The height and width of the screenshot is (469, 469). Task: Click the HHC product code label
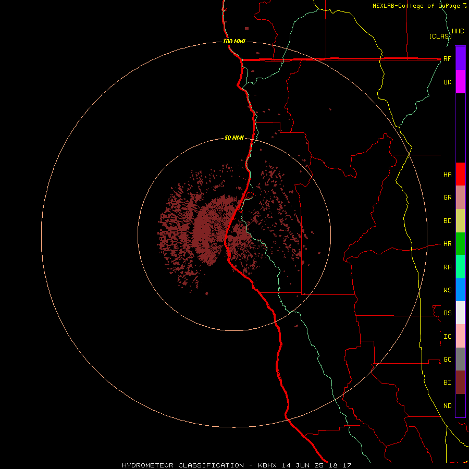tap(458, 31)
